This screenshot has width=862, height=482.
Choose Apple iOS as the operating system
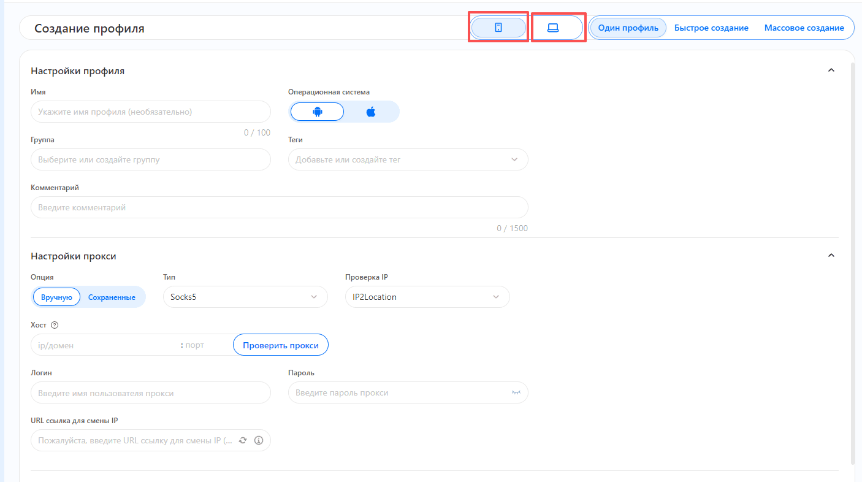tap(371, 112)
